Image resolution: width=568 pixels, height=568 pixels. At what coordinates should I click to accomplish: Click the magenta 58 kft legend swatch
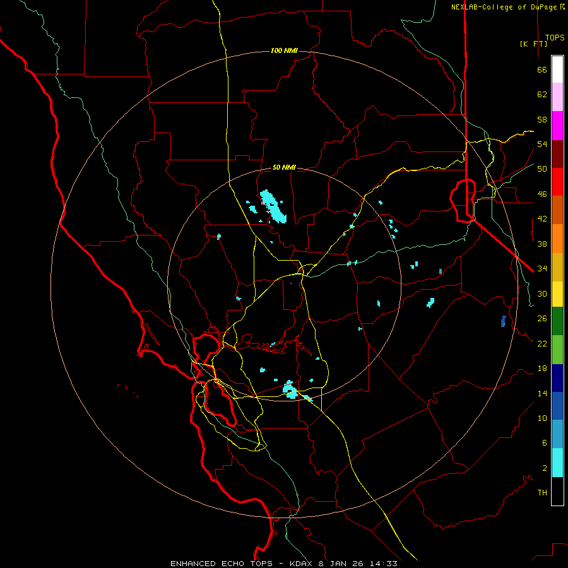557,126
